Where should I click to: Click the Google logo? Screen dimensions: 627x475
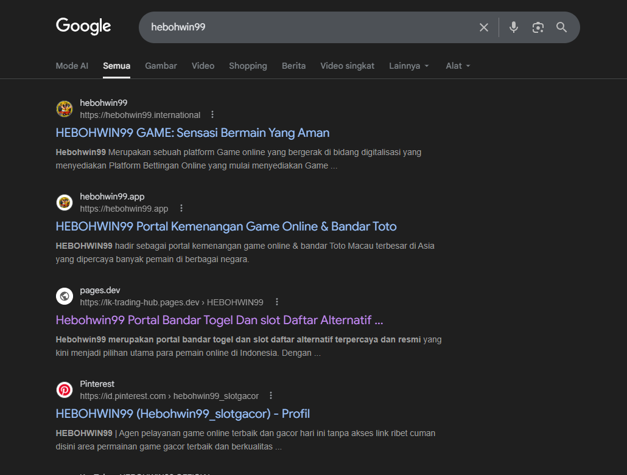click(83, 26)
